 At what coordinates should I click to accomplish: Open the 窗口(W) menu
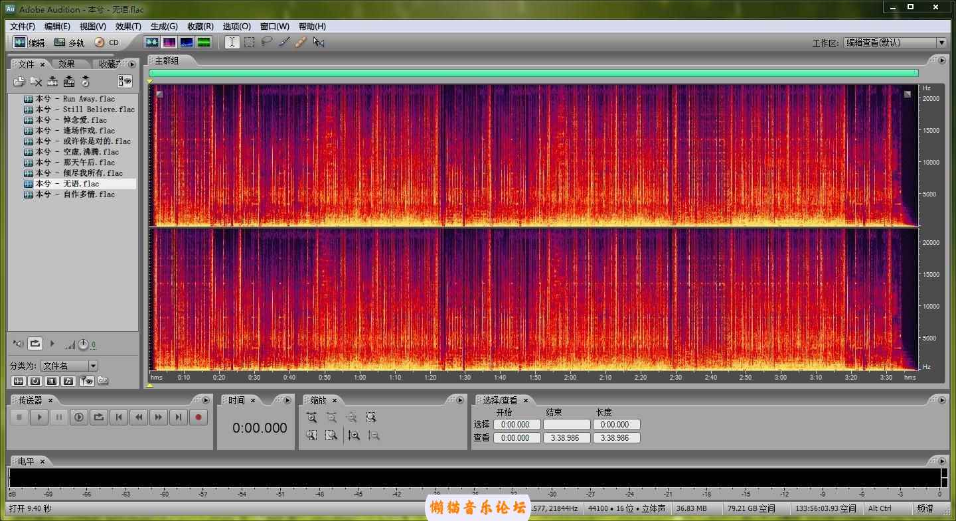tap(275, 27)
